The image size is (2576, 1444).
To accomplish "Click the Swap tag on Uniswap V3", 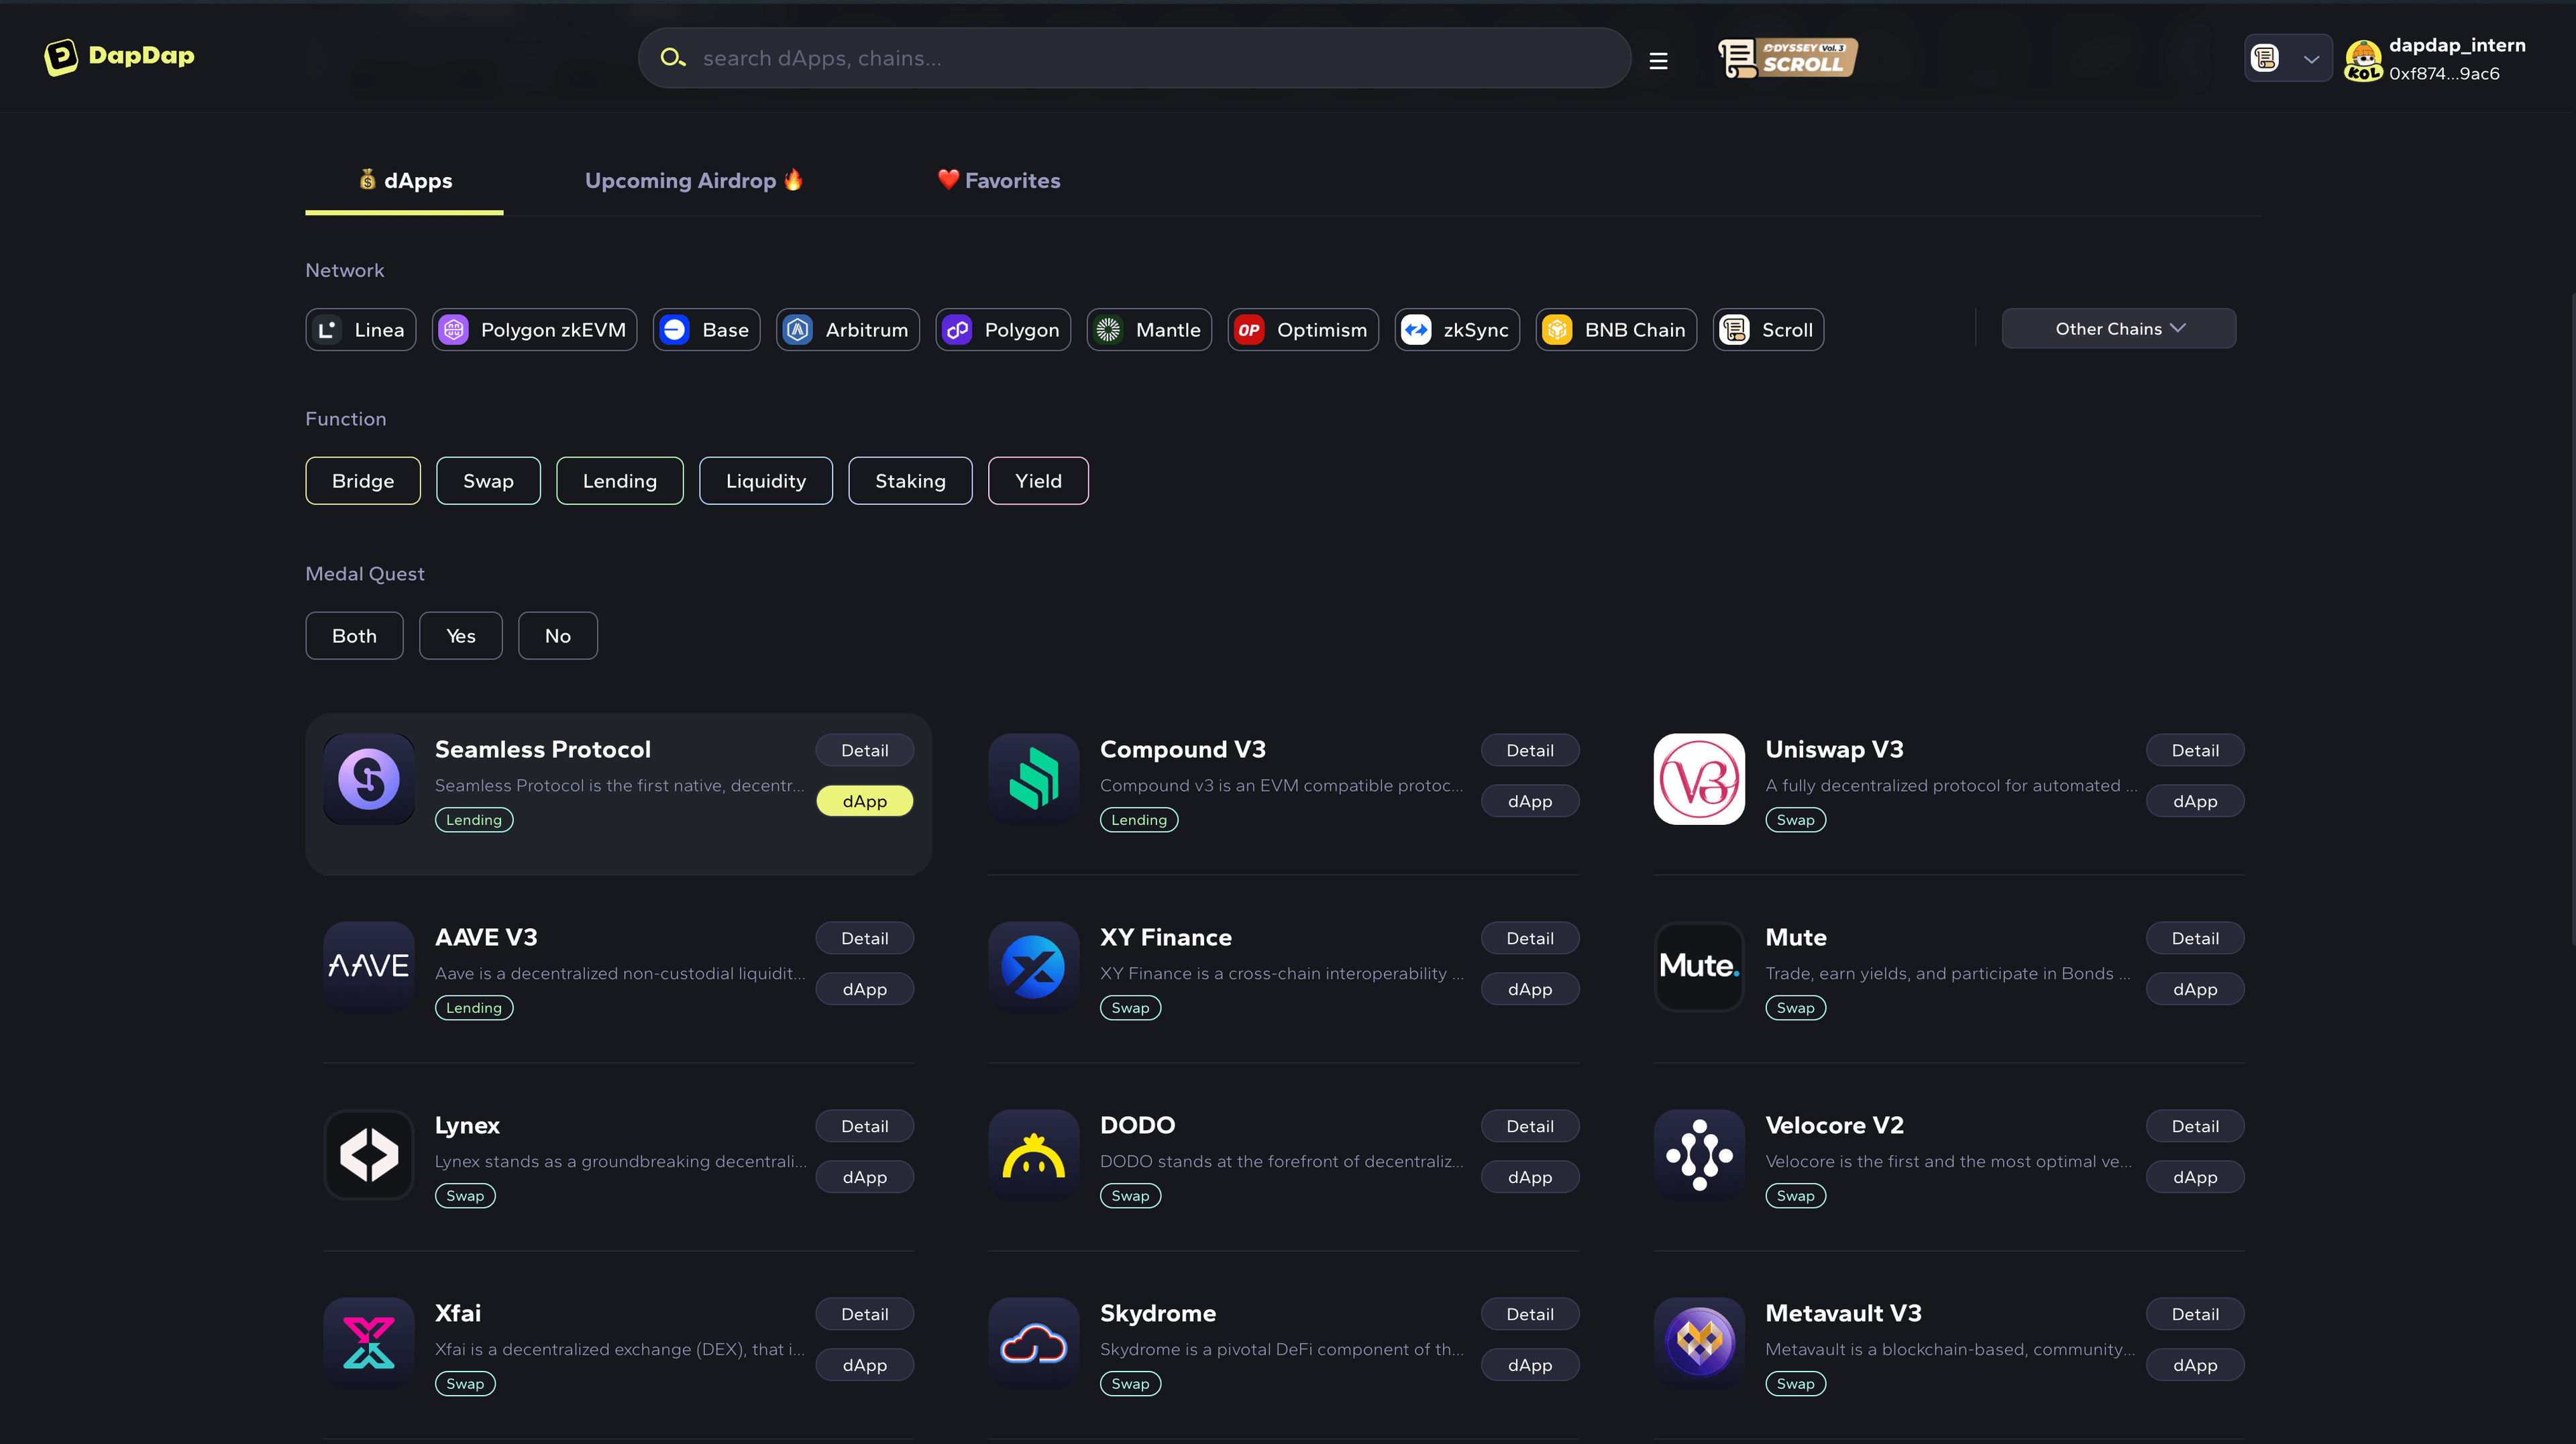I will 1795,820.
